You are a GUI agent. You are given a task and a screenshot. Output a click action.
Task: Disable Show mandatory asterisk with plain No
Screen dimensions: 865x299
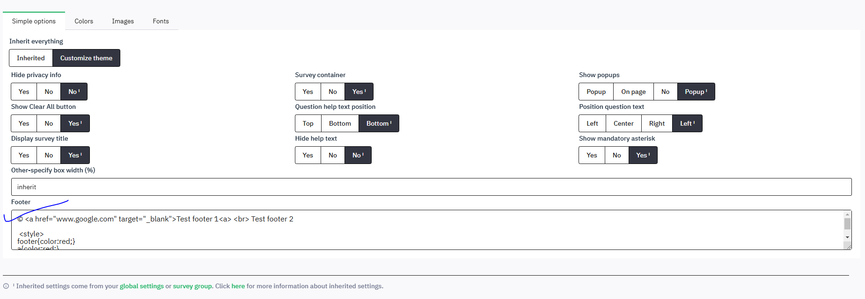click(617, 155)
